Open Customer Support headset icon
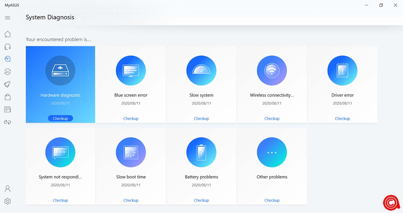Screen dimensions: 403x213 point(8,47)
